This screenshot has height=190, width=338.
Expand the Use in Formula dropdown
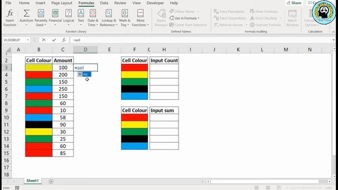(x=199, y=18)
